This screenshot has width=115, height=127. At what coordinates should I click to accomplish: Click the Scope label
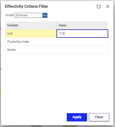9,15
